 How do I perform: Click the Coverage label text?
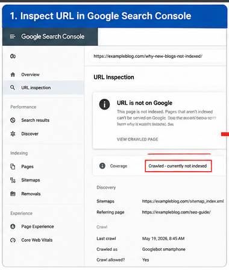119,166
